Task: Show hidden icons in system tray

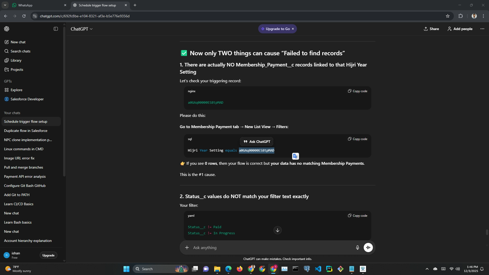Action: (427, 269)
